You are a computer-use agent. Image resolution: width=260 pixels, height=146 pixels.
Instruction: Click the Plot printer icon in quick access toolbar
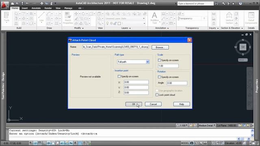click(x=42, y=3)
